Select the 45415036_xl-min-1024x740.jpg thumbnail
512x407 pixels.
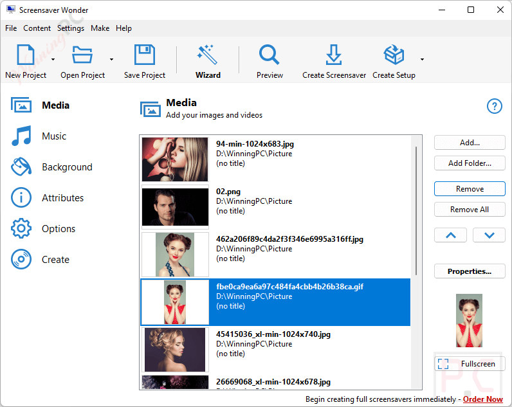[175, 350]
